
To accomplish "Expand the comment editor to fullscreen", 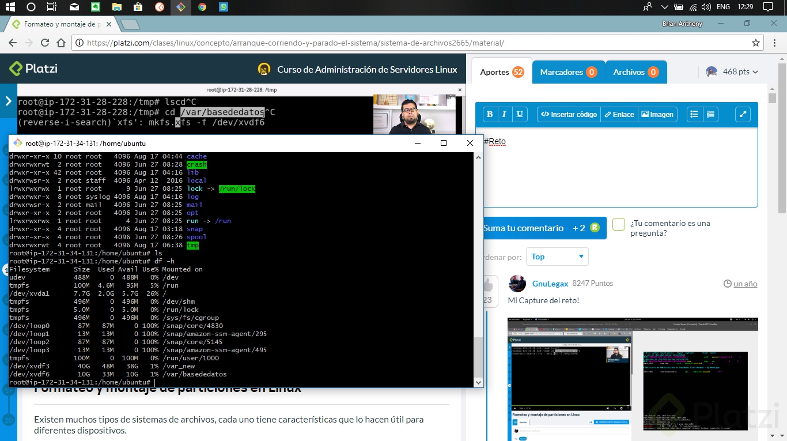I will [x=743, y=114].
